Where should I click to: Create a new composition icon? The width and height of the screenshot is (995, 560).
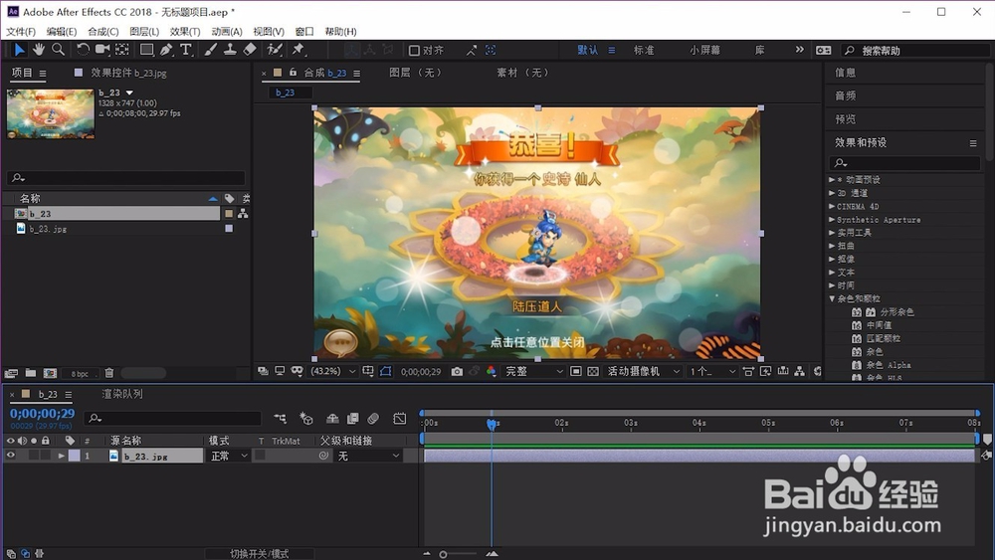pyautogui.click(x=50, y=374)
